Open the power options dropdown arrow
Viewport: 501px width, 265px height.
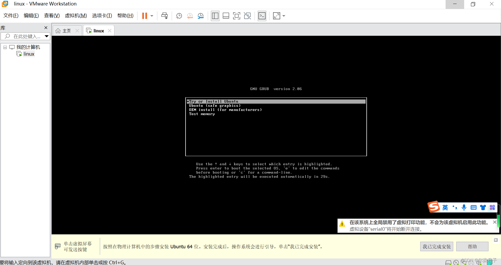[x=152, y=16]
